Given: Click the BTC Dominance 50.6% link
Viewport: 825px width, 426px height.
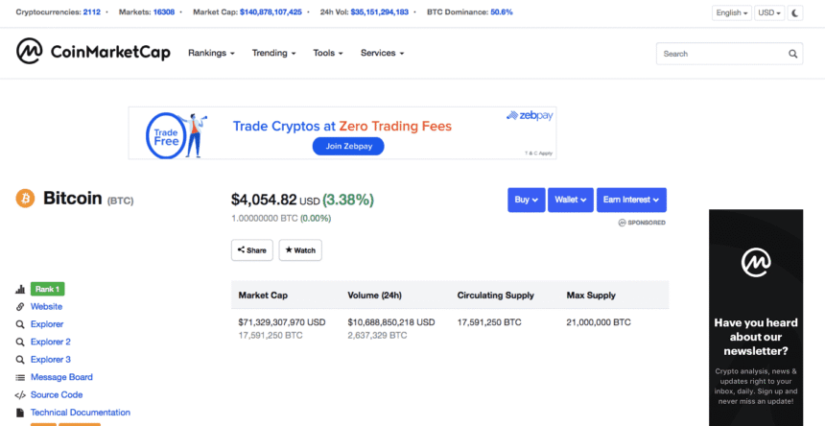Looking at the screenshot, I should point(502,12).
